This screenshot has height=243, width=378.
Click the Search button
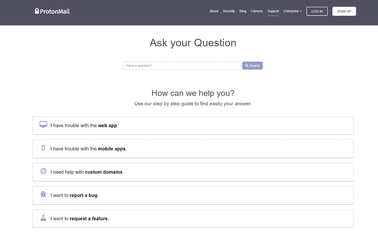click(252, 65)
